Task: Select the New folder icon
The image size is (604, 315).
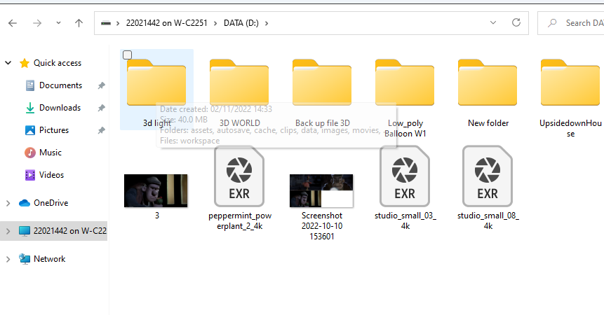Action: click(488, 82)
